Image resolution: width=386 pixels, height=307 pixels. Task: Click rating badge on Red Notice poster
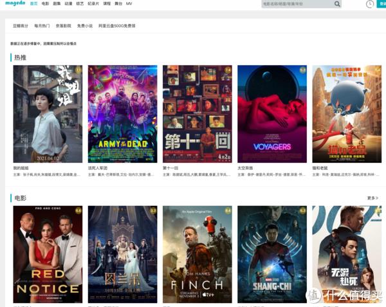(78, 210)
